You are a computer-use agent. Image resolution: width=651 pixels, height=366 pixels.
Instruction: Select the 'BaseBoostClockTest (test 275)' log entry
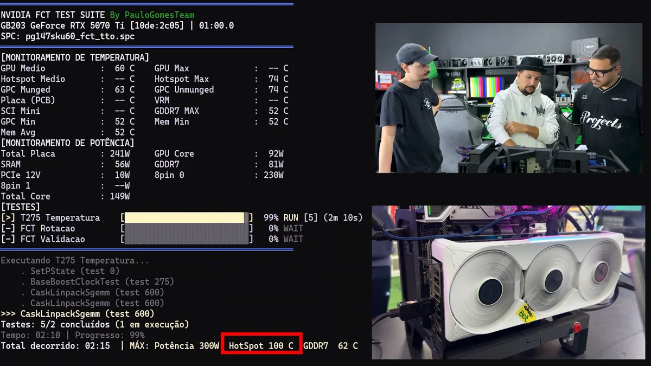coord(102,282)
